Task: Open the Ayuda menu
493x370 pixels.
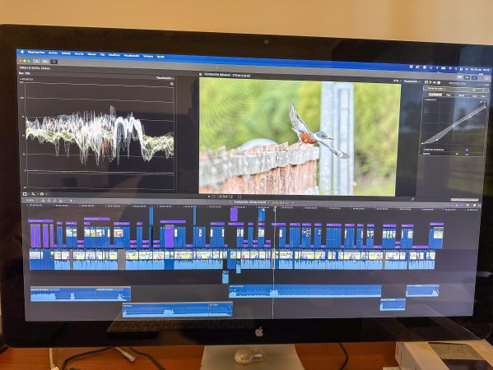Action: click(x=160, y=57)
